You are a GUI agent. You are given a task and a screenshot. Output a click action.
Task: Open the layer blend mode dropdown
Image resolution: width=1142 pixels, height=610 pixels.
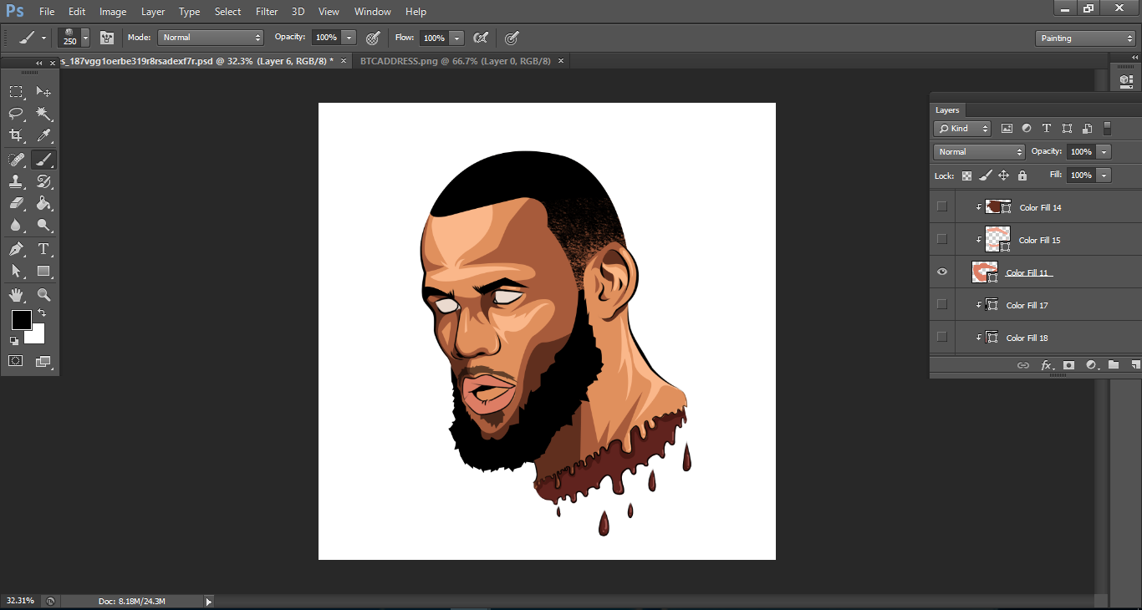(x=979, y=152)
